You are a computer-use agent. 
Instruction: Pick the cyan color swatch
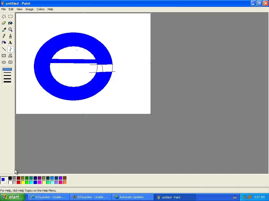tap(31, 182)
